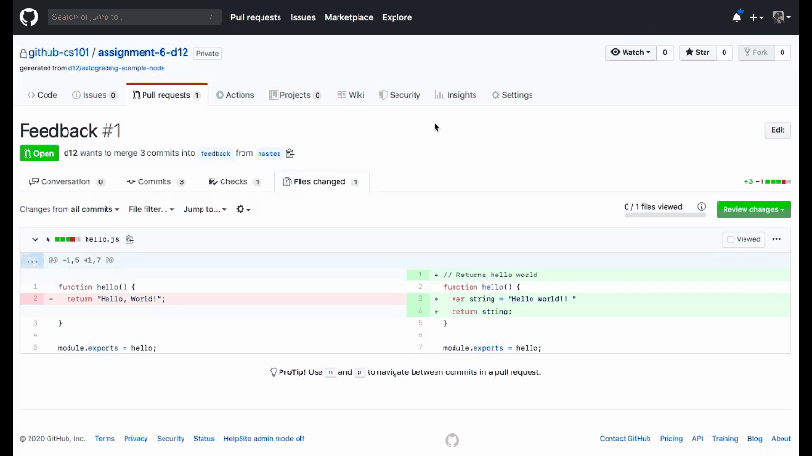This screenshot has height=456, width=812.
Task: Mark hello.js as Viewed
Action: pos(744,239)
